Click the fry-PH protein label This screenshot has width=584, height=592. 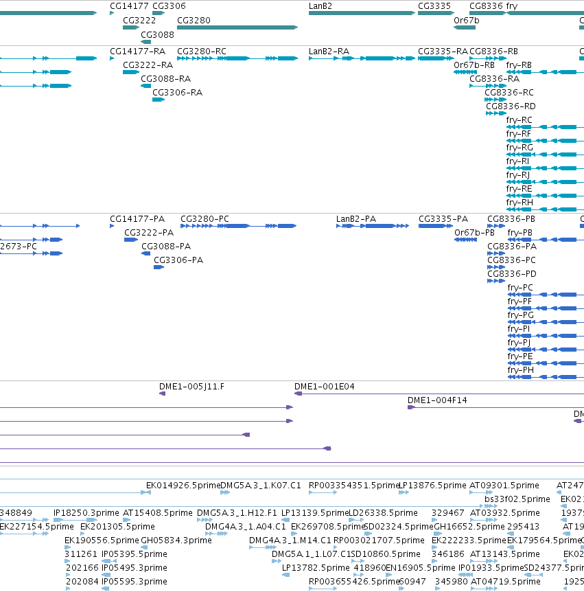[521, 370]
